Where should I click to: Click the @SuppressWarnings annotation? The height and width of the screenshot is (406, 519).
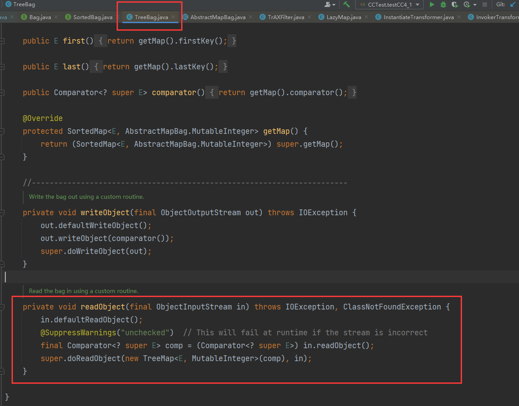pyautogui.click(x=78, y=333)
